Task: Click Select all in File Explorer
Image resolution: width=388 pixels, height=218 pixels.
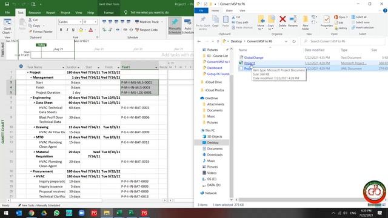Action: 359,17
